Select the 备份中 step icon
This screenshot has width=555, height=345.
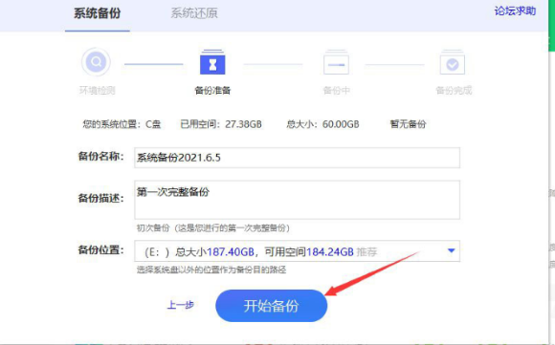[x=336, y=62]
